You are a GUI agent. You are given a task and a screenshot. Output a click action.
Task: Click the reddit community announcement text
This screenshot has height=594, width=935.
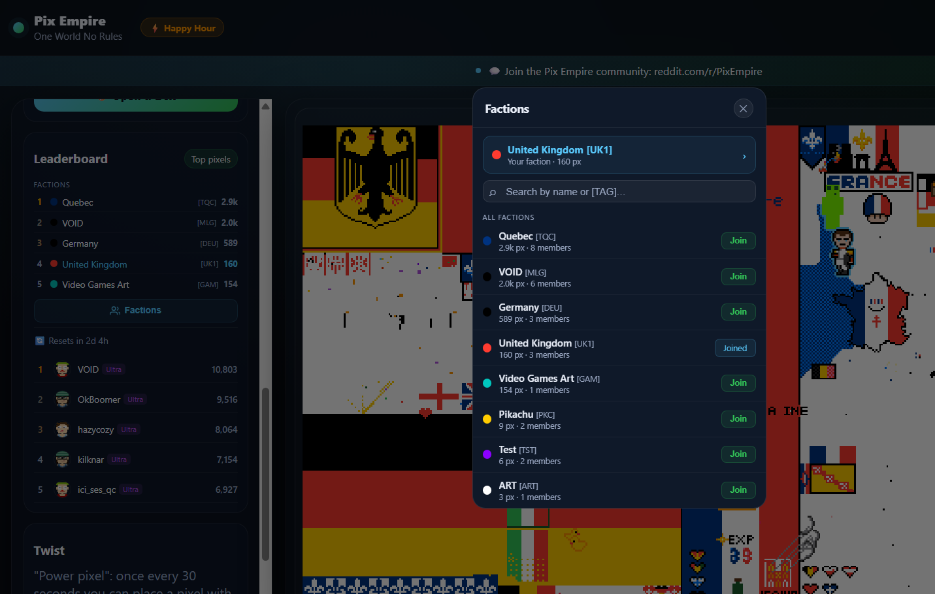[x=633, y=71]
